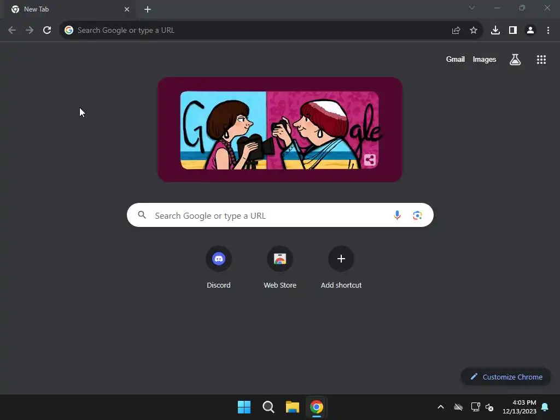Open the notifications bell
Viewport: 560px width, 420px height.
(x=545, y=407)
